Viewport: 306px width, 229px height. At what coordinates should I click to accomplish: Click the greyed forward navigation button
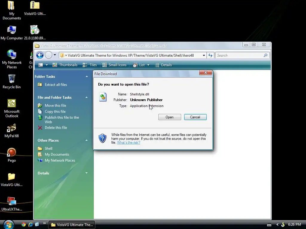[x=49, y=55]
